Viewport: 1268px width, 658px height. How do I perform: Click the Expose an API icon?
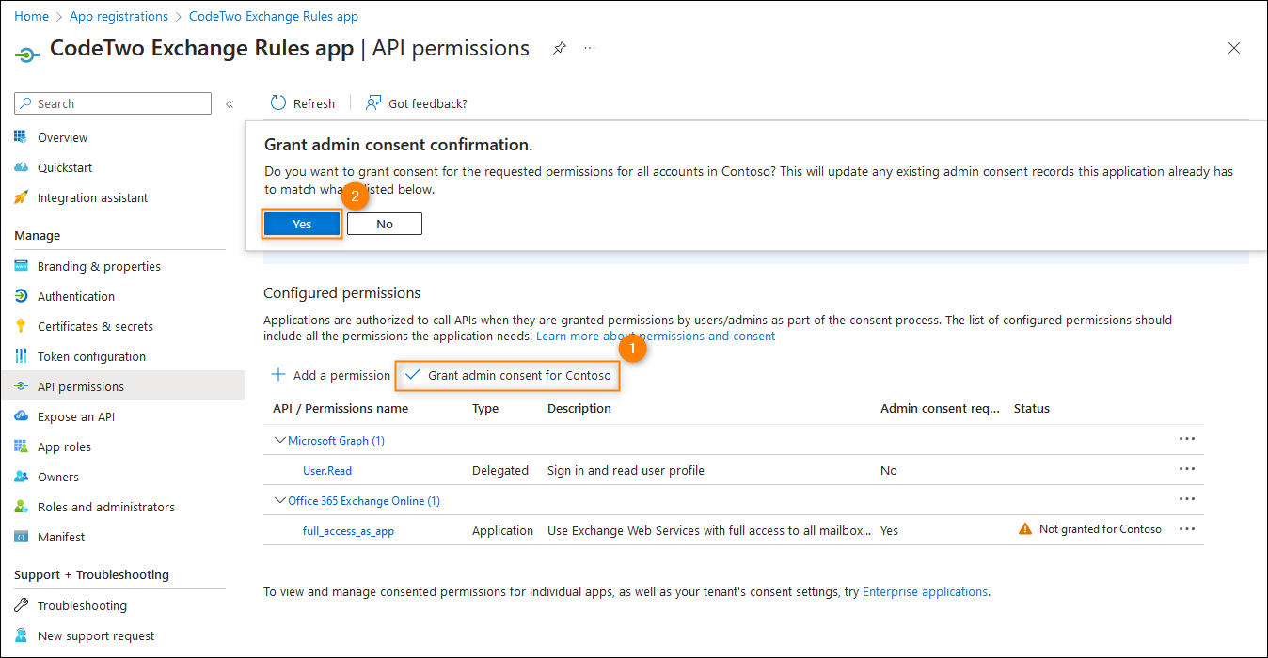21,416
